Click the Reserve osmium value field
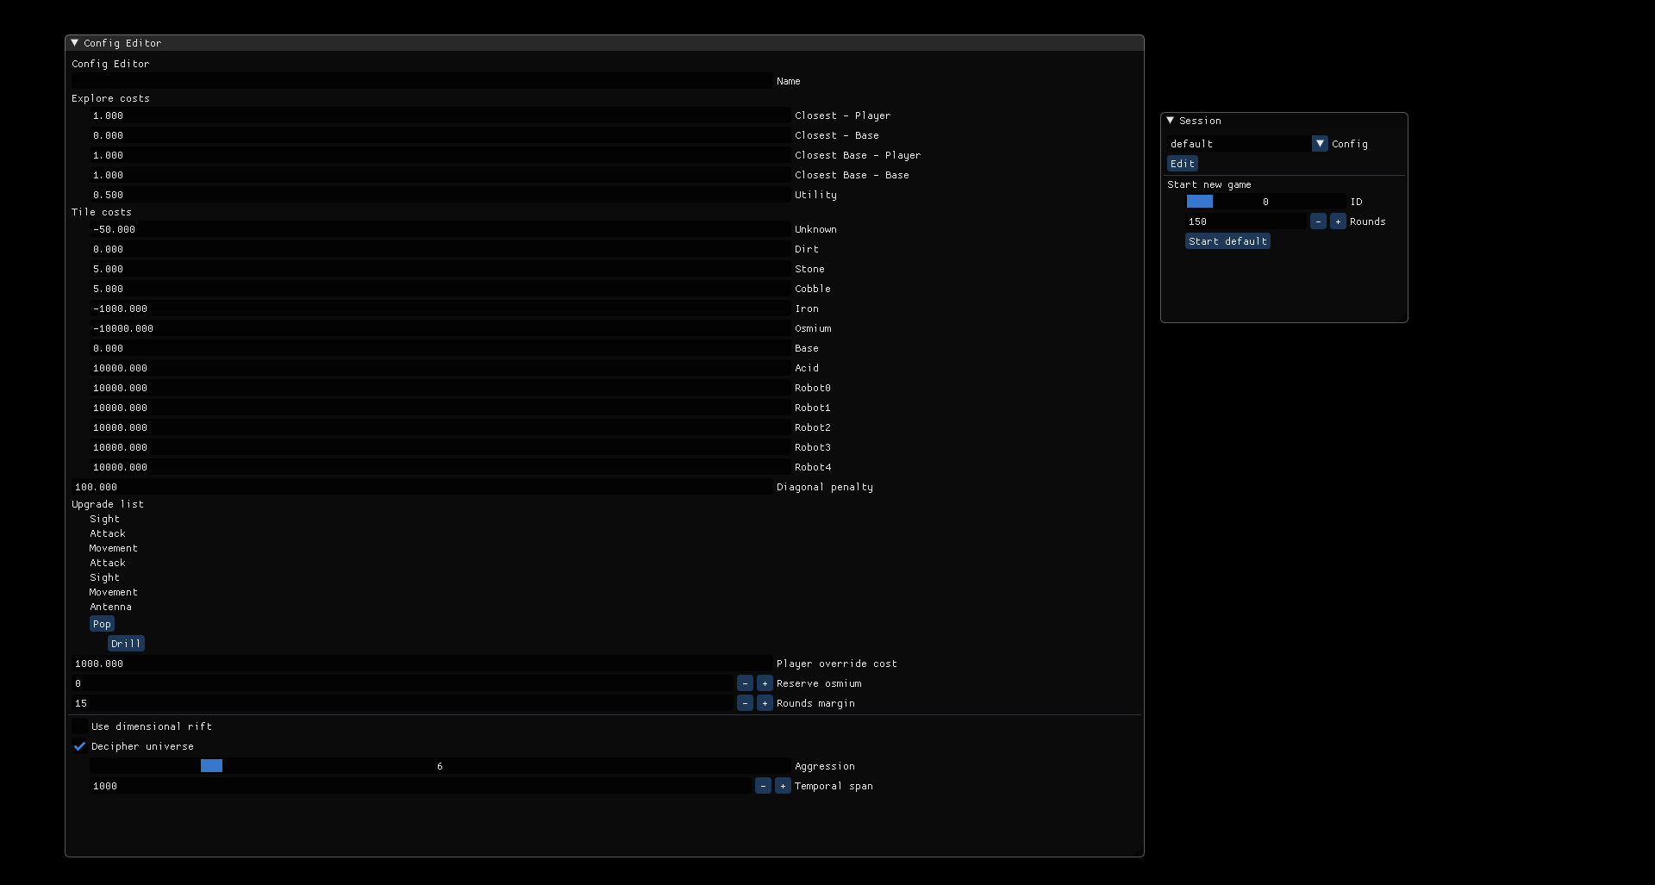Image resolution: width=1655 pixels, height=885 pixels. [x=403, y=682]
